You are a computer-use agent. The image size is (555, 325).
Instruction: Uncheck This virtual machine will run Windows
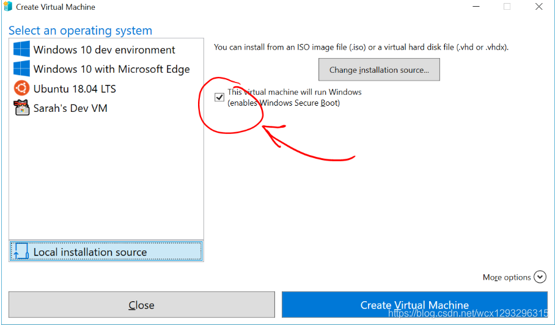[x=219, y=97]
